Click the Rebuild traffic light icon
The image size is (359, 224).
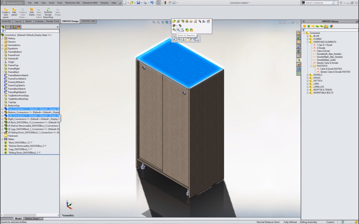(x=165, y=3)
